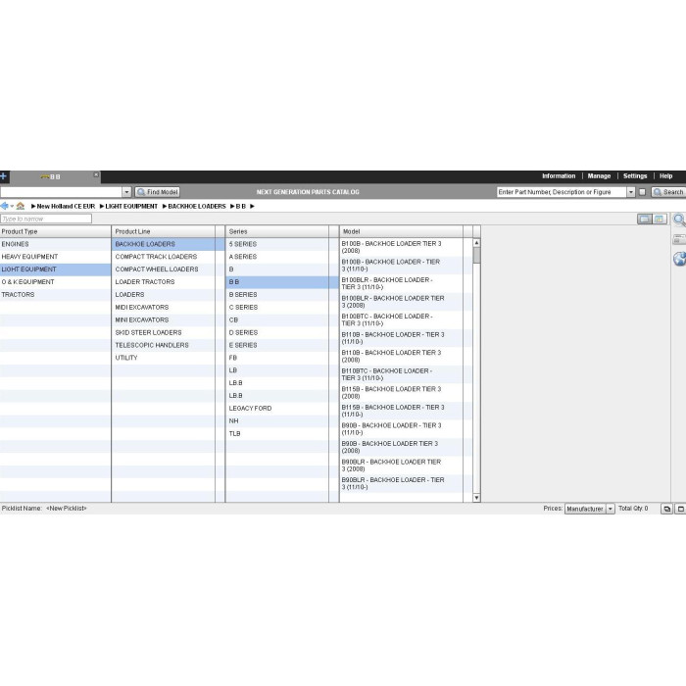Screen dimensions: 686x686
Task: Click LIGHT EQUIPMENT breadcrumb
Action: (131, 206)
